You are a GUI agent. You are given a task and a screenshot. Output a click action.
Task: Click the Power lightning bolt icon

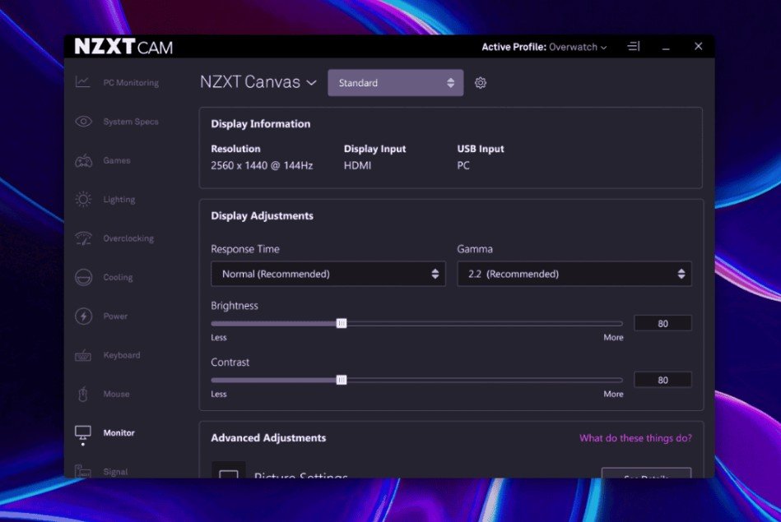[x=83, y=316]
